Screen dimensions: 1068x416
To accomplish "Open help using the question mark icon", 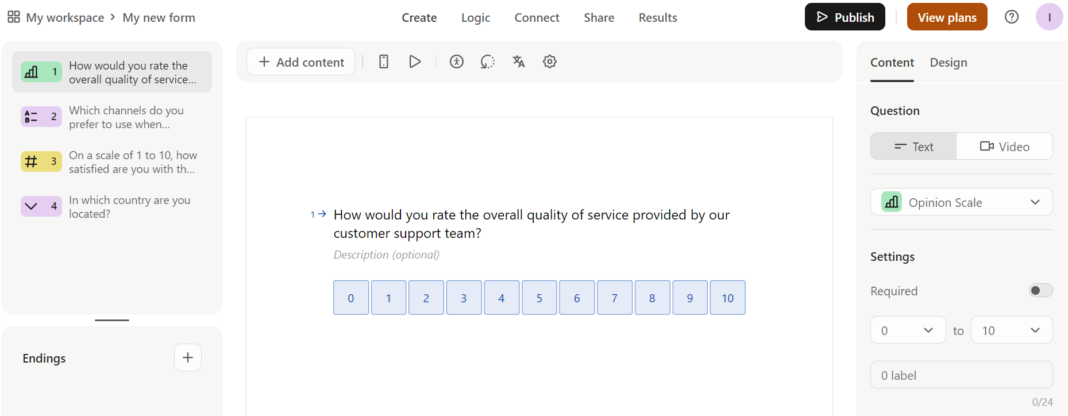I will click(x=1011, y=17).
